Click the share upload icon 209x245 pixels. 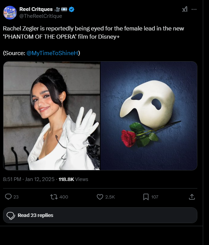click(x=192, y=197)
